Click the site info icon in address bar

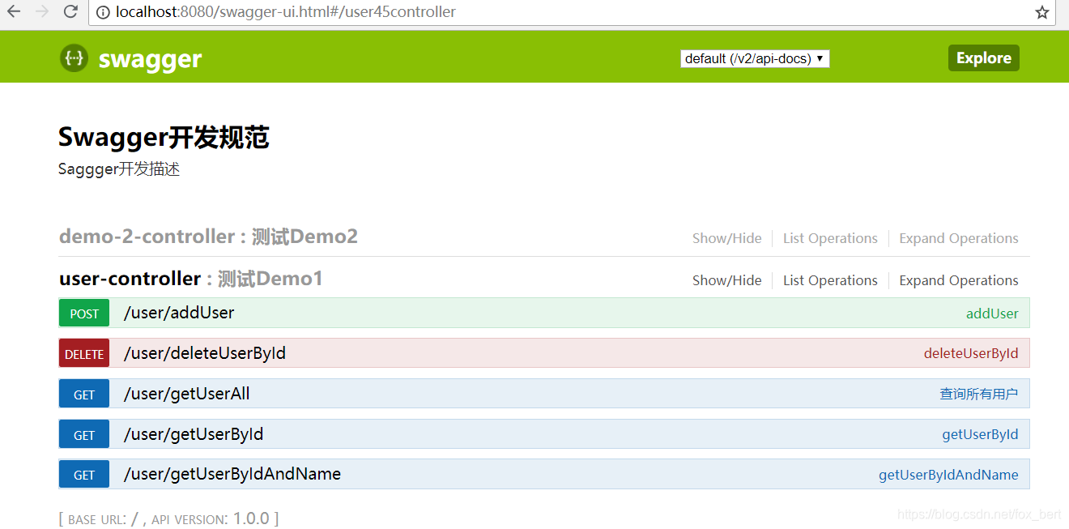pos(102,12)
